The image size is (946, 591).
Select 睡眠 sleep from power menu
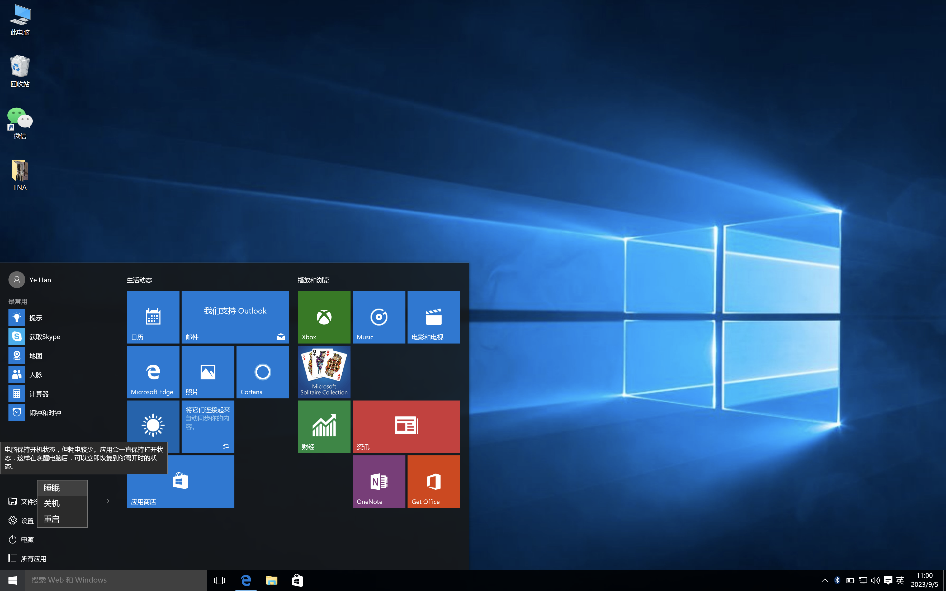[x=62, y=488]
